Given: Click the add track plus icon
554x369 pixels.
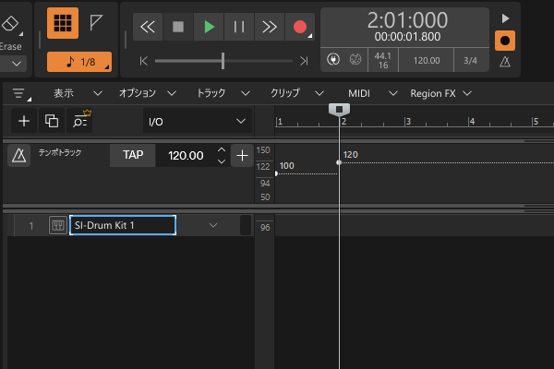Looking at the screenshot, I should pos(24,121).
